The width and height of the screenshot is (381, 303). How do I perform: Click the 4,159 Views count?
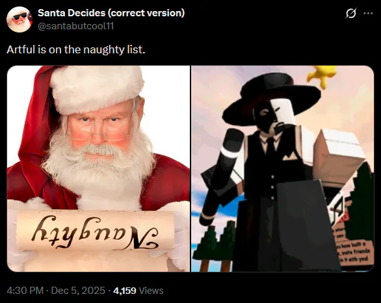point(138,291)
